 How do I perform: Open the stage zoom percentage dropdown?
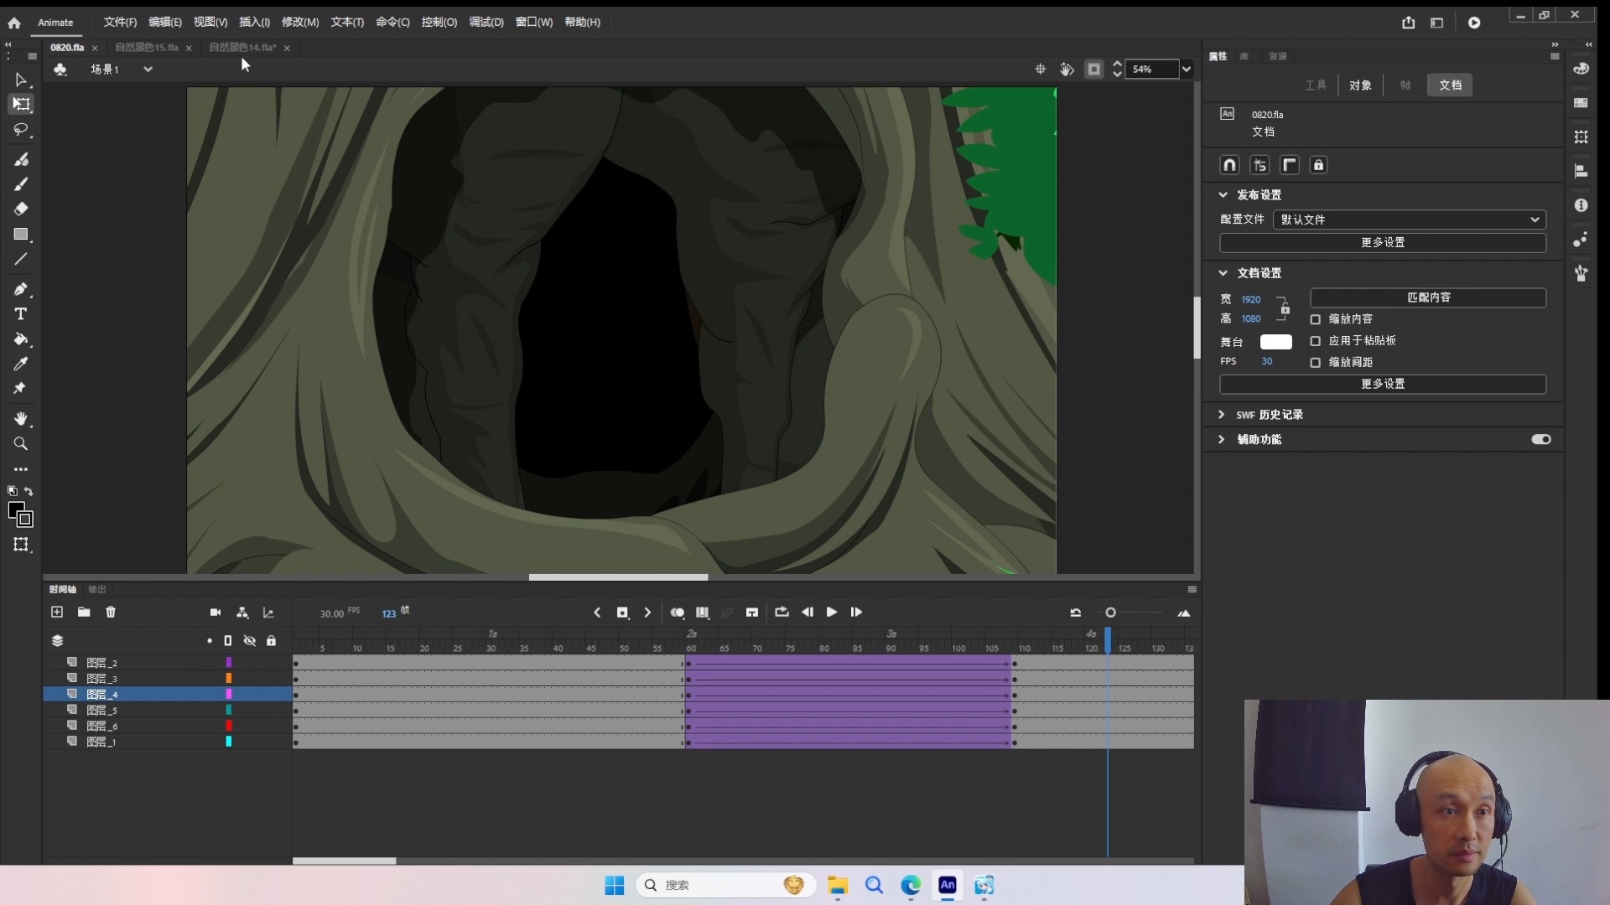coord(1186,70)
